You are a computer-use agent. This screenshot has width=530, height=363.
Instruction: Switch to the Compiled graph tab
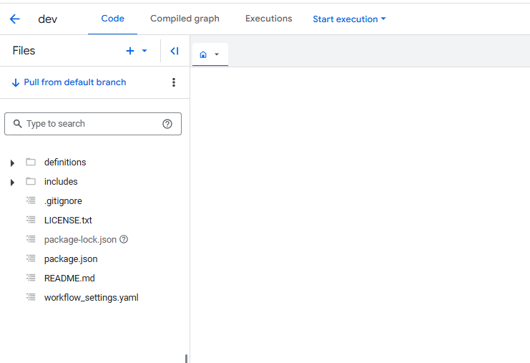pos(185,19)
